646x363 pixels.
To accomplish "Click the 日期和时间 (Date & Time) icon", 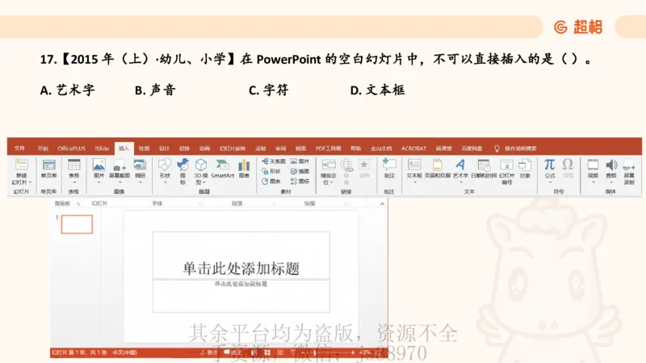I will 484,165.
